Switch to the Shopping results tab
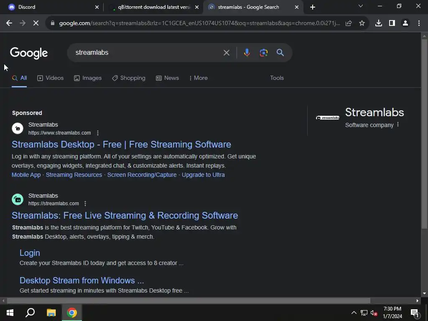 (129, 78)
